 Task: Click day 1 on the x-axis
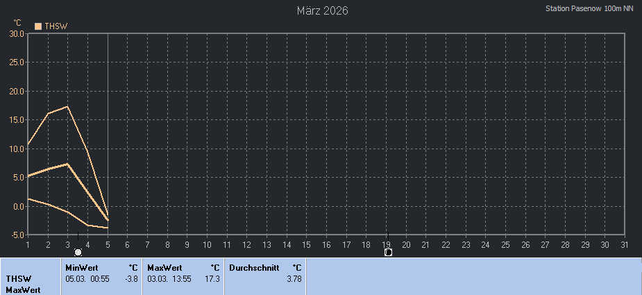[28, 244]
